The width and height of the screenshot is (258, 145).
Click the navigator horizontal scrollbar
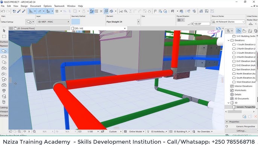(x=235, y=112)
